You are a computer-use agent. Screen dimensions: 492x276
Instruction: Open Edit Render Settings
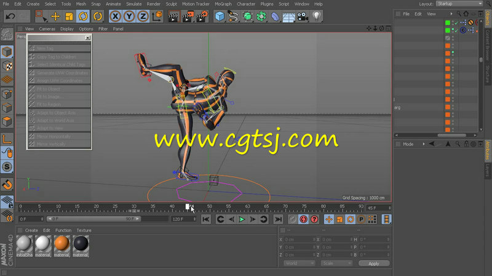coord(202,17)
